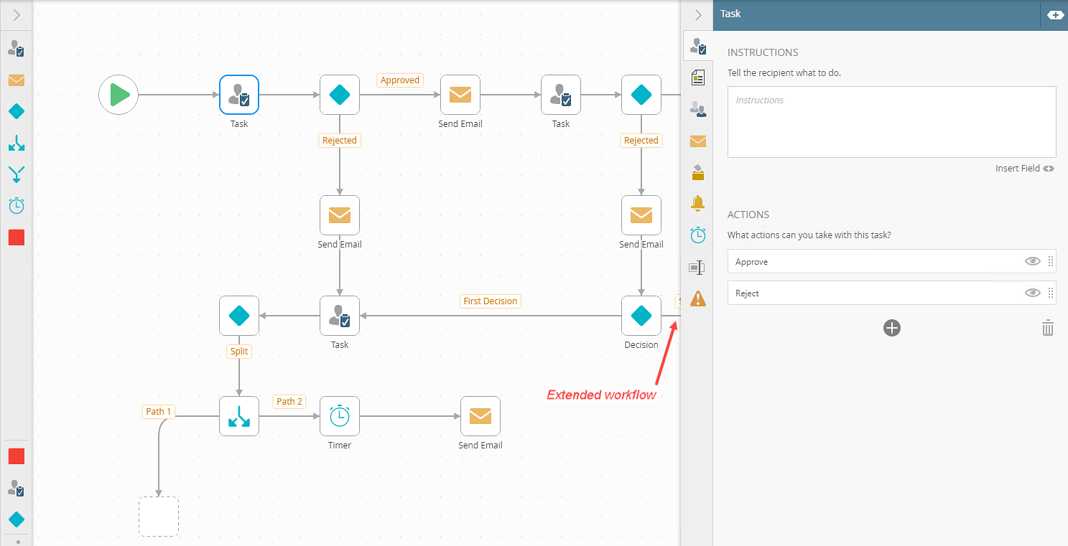Select the Timer tool in left toolbox

(16, 206)
